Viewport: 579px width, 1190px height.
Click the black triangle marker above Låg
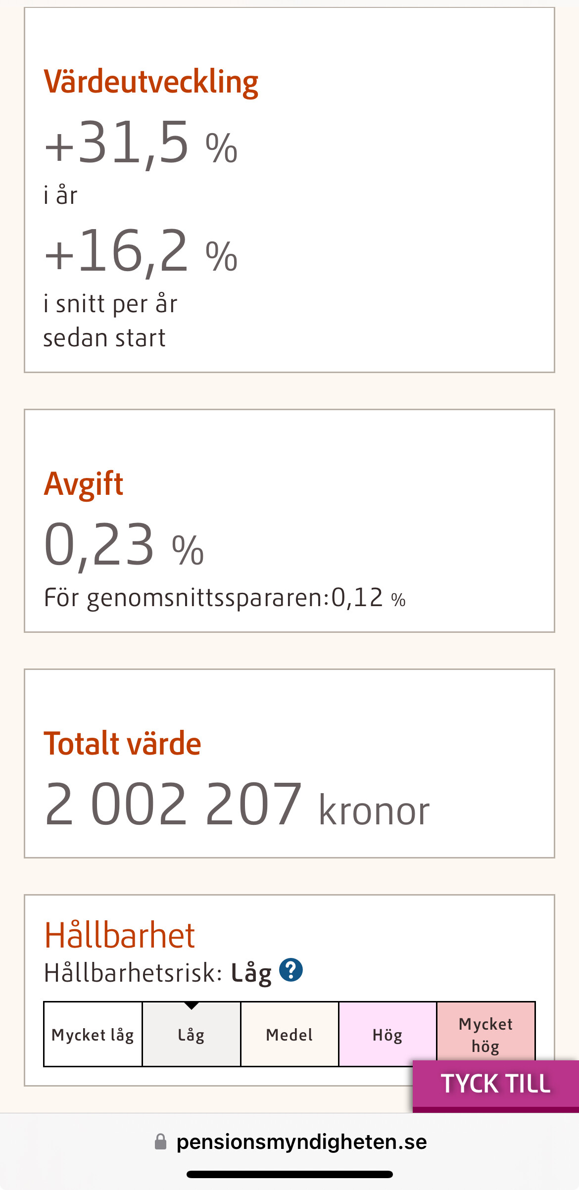tap(192, 1005)
